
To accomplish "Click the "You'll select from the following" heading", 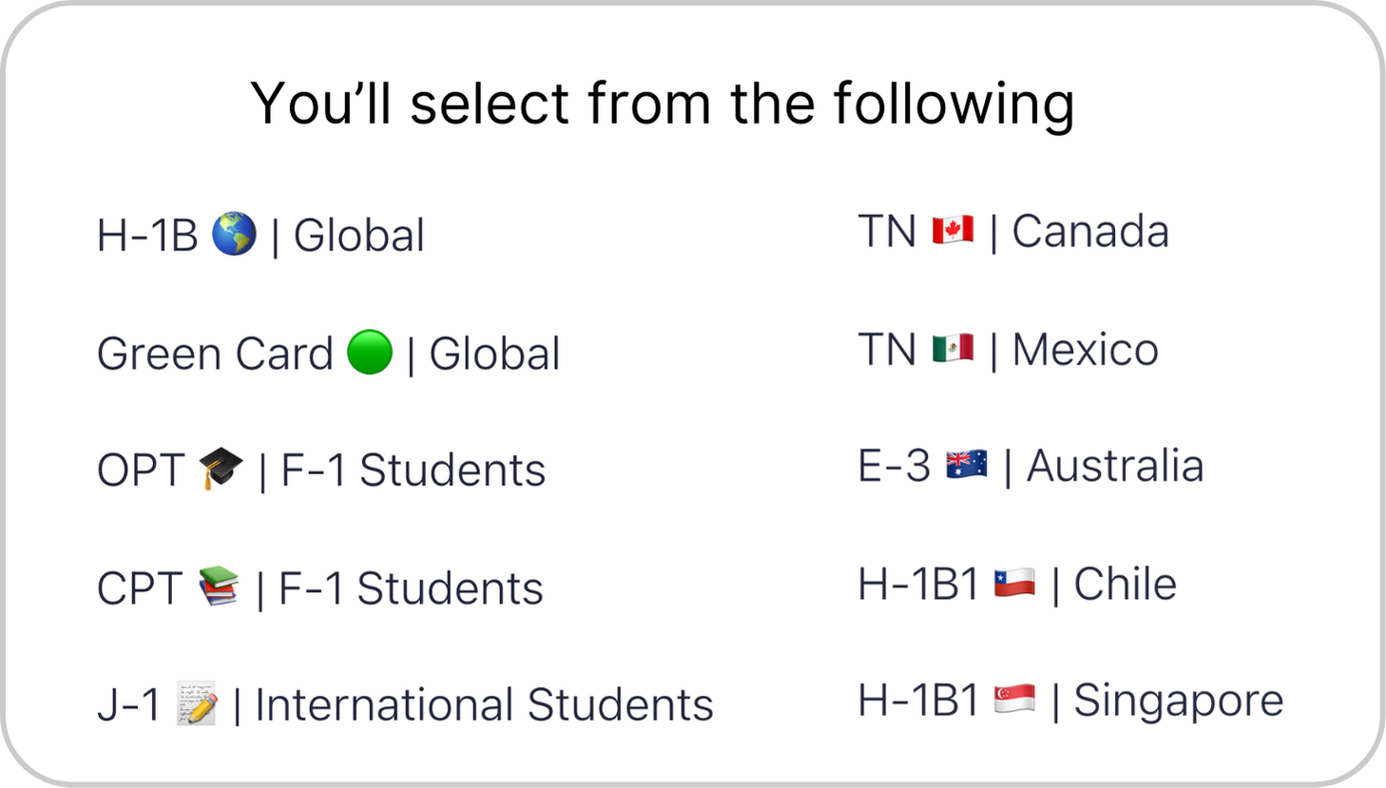I will 663,103.
